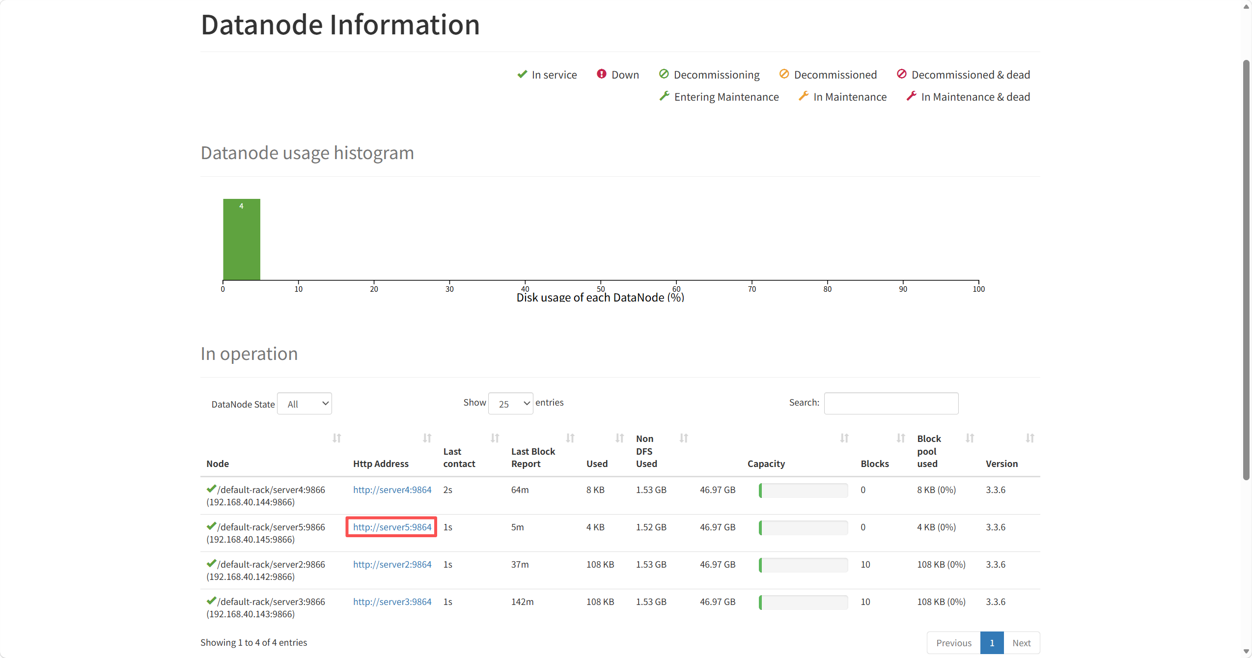Screen dimensions: 1252x658
Task: Sort by Last contact column icon
Action: (x=495, y=438)
